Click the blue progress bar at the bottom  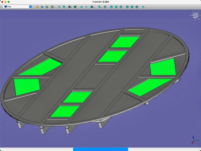[x=100, y=149]
